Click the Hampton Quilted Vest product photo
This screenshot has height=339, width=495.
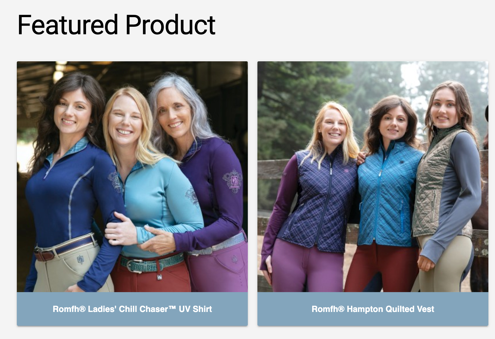coord(373,177)
